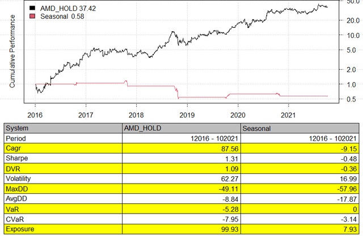363x238 pixels.
Task: Click the MaxDD value -57.96
Action: [x=347, y=189]
